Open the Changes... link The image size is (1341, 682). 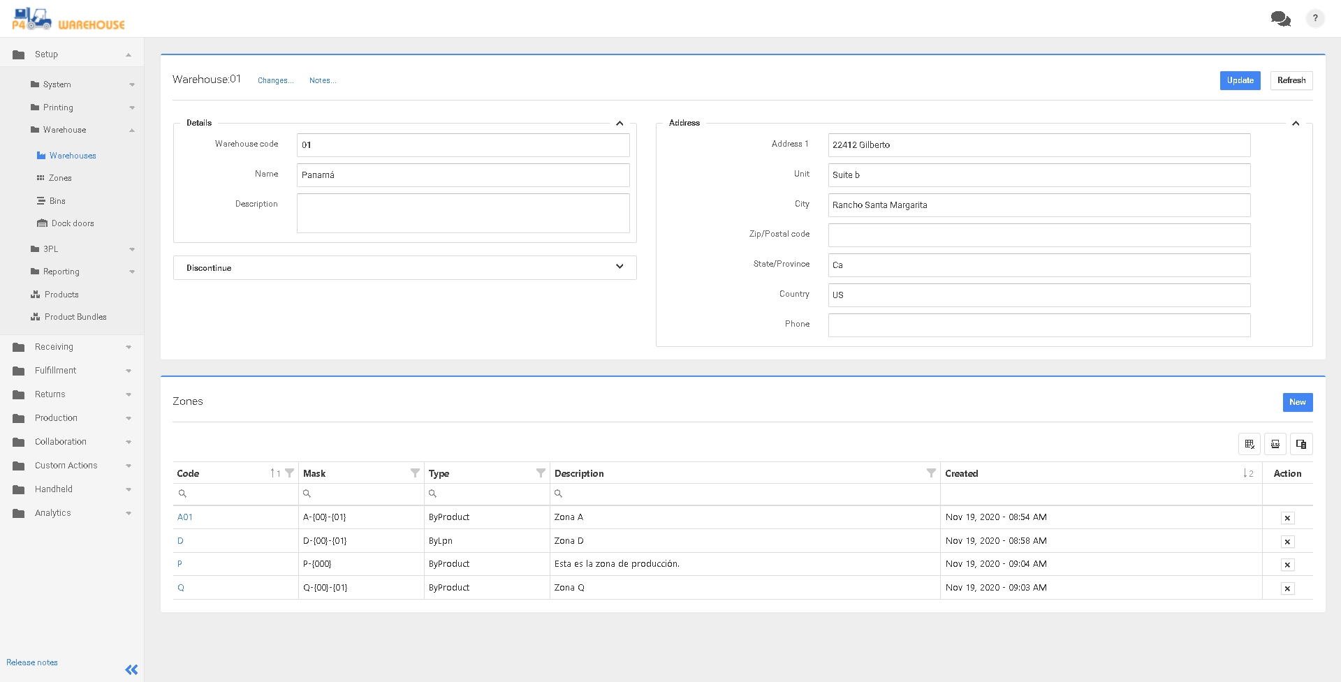click(275, 81)
